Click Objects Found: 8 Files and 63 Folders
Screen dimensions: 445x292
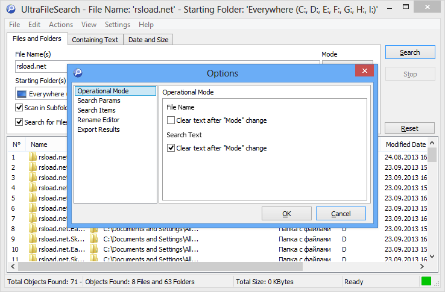coord(140,282)
